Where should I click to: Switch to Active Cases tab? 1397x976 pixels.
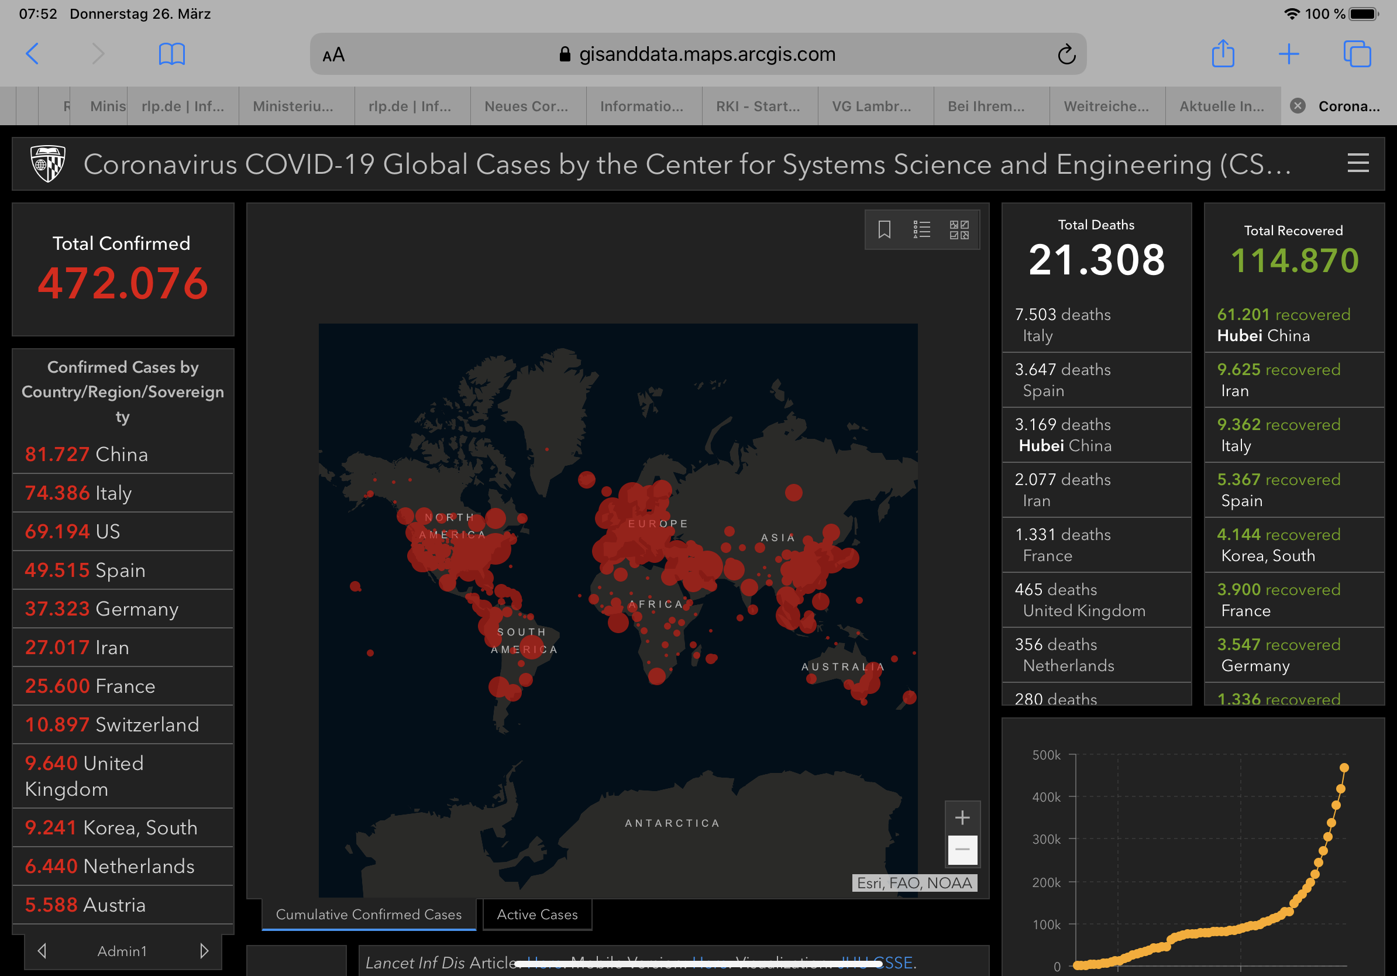pos(537,914)
